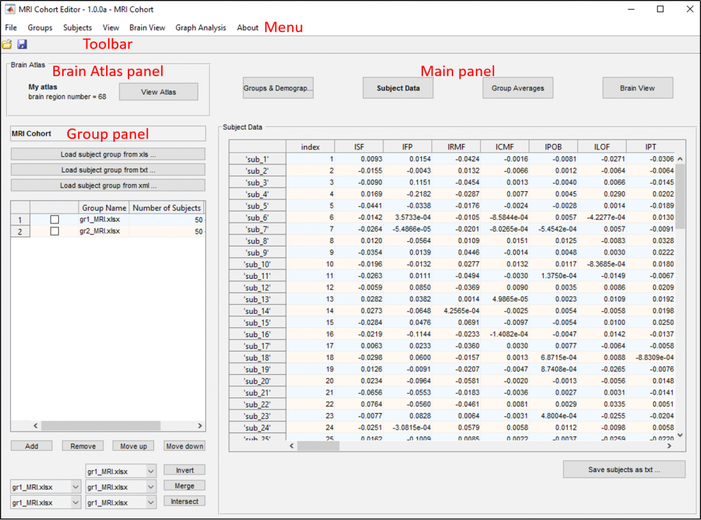This screenshot has height=520, width=701.
Task: Click the open folder toolbar icon
Action: (x=8, y=45)
